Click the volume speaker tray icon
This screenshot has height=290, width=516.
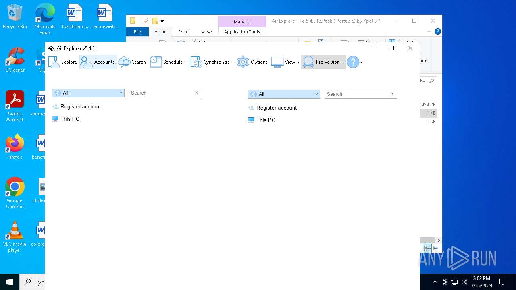coord(464,282)
